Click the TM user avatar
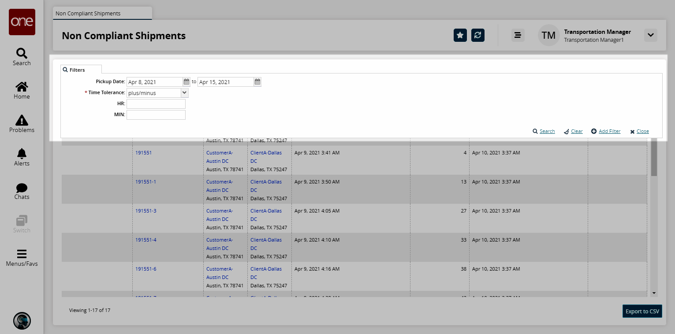The image size is (675, 334). [x=548, y=35]
